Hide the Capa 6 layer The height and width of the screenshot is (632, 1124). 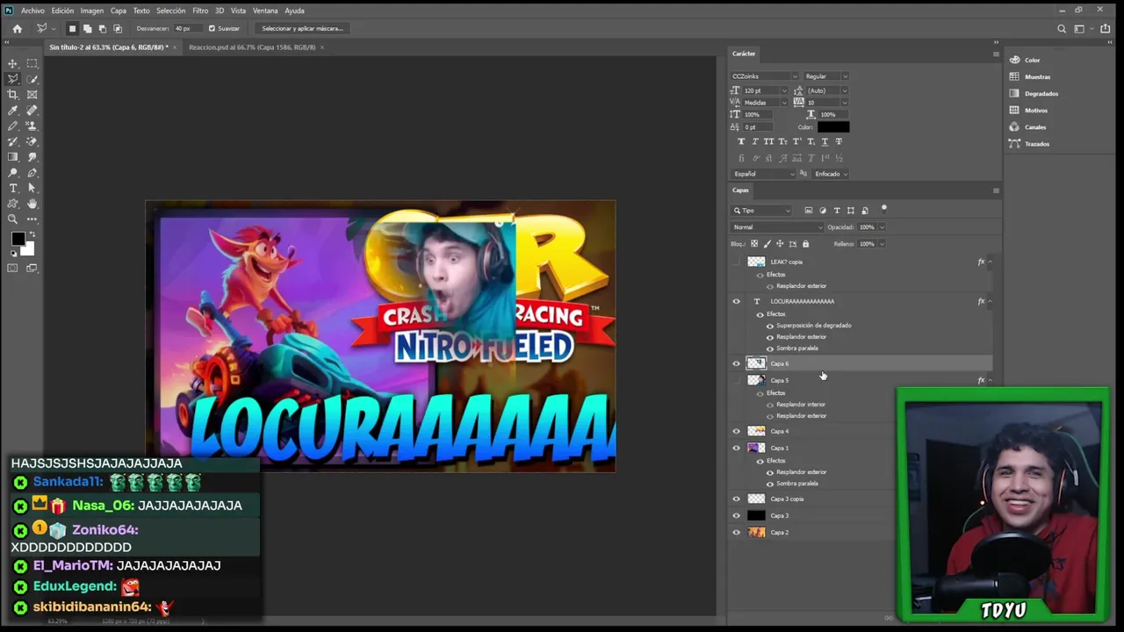[x=737, y=363]
